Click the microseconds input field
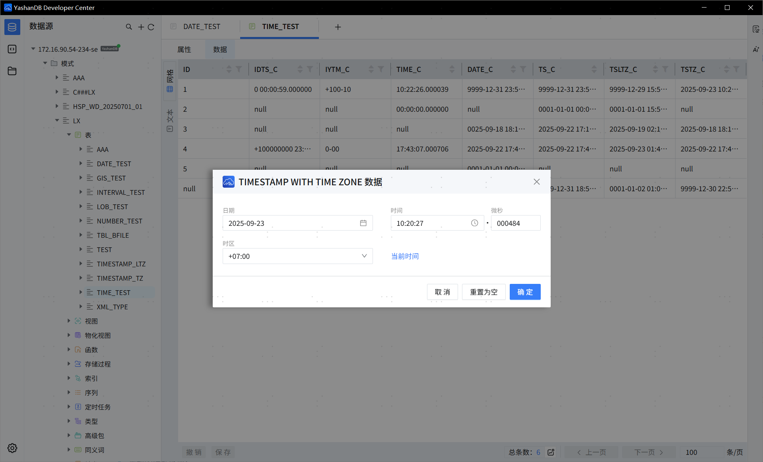Image resolution: width=763 pixels, height=462 pixels. coord(515,223)
